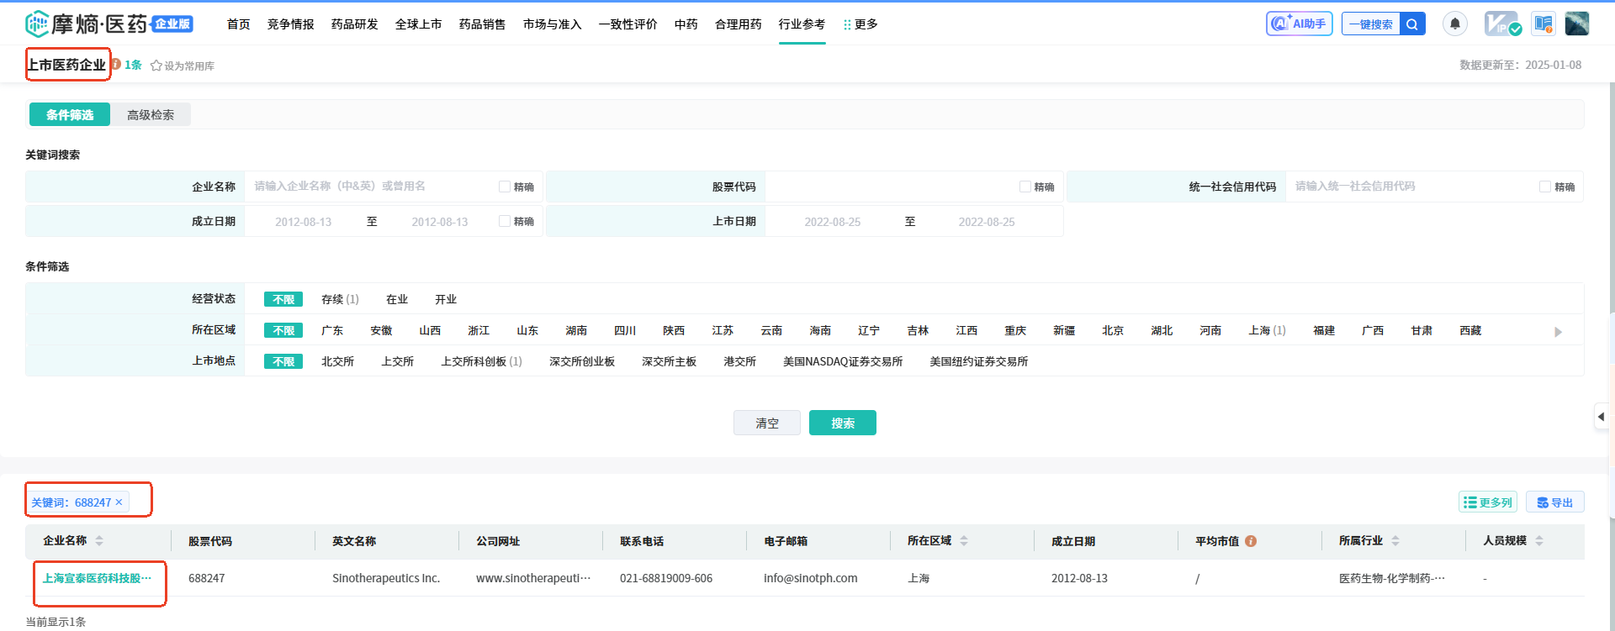This screenshot has width=1615, height=631.
Task: Sort the table by 企业名称
Action: (x=99, y=541)
